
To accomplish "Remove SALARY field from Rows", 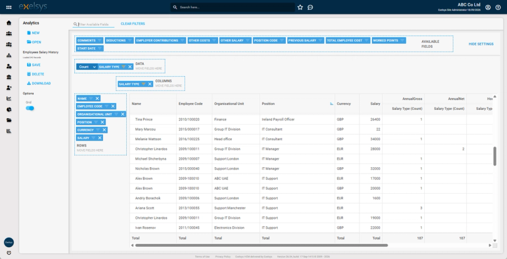I will (x=100, y=138).
